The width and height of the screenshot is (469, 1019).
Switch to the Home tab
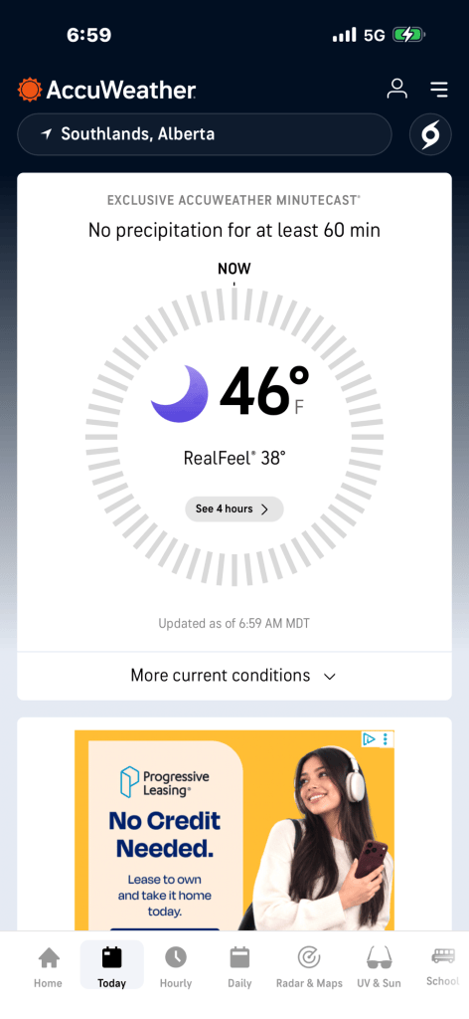tap(48, 967)
